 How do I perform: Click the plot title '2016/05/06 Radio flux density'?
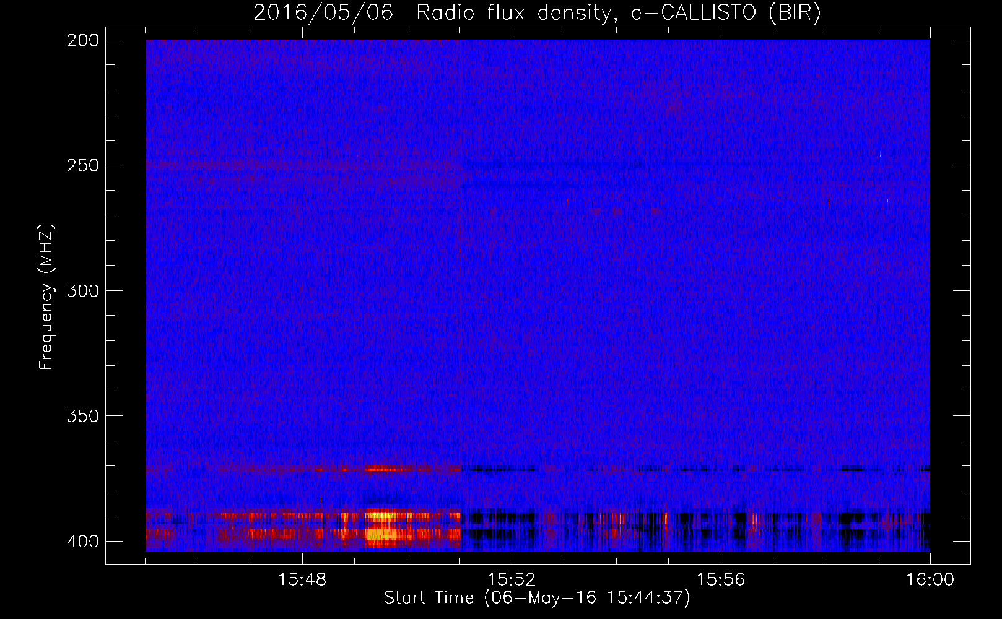[x=537, y=12]
